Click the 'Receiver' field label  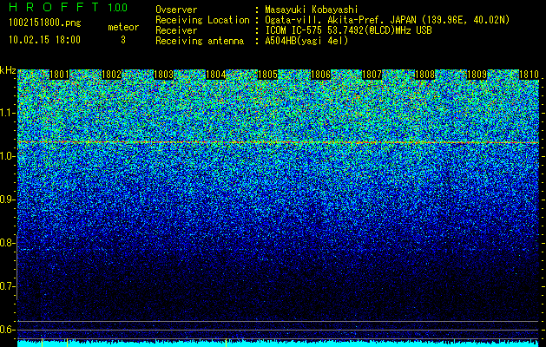176,30
